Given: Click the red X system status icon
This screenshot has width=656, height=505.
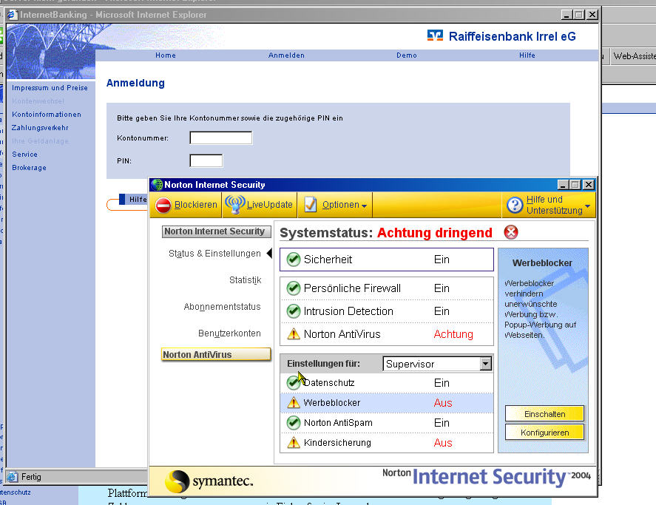Looking at the screenshot, I should (511, 231).
